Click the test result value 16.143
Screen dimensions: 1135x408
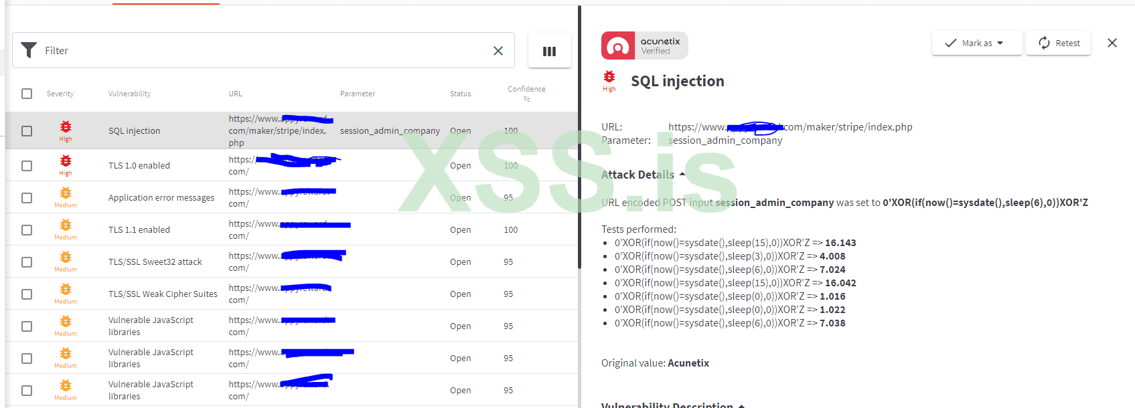[x=840, y=243]
